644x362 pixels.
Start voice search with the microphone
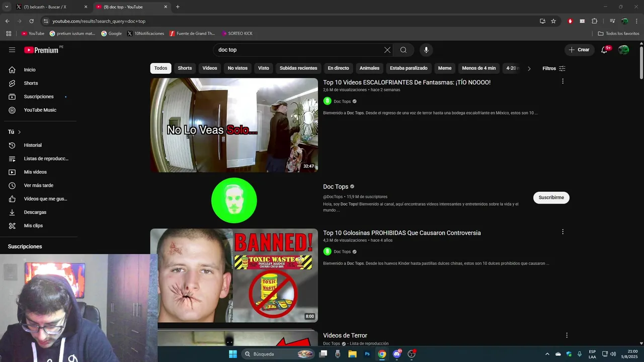[x=426, y=50]
